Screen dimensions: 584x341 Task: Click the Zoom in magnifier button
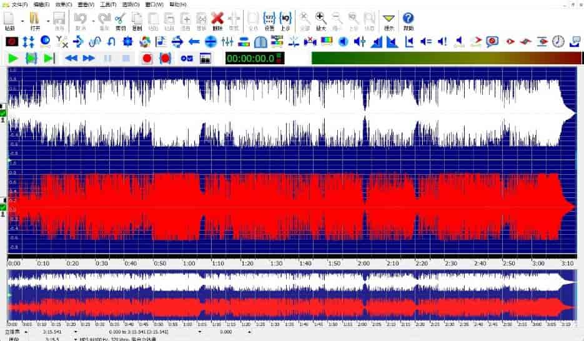pyautogui.click(x=320, y=21)
